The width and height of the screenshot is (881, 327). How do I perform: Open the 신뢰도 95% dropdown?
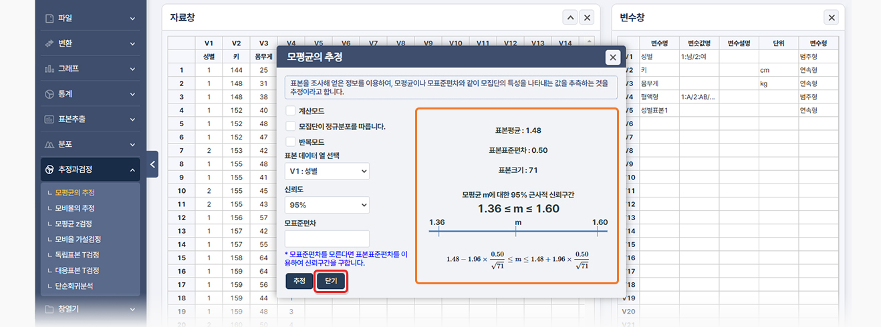[x=327, y=205]
